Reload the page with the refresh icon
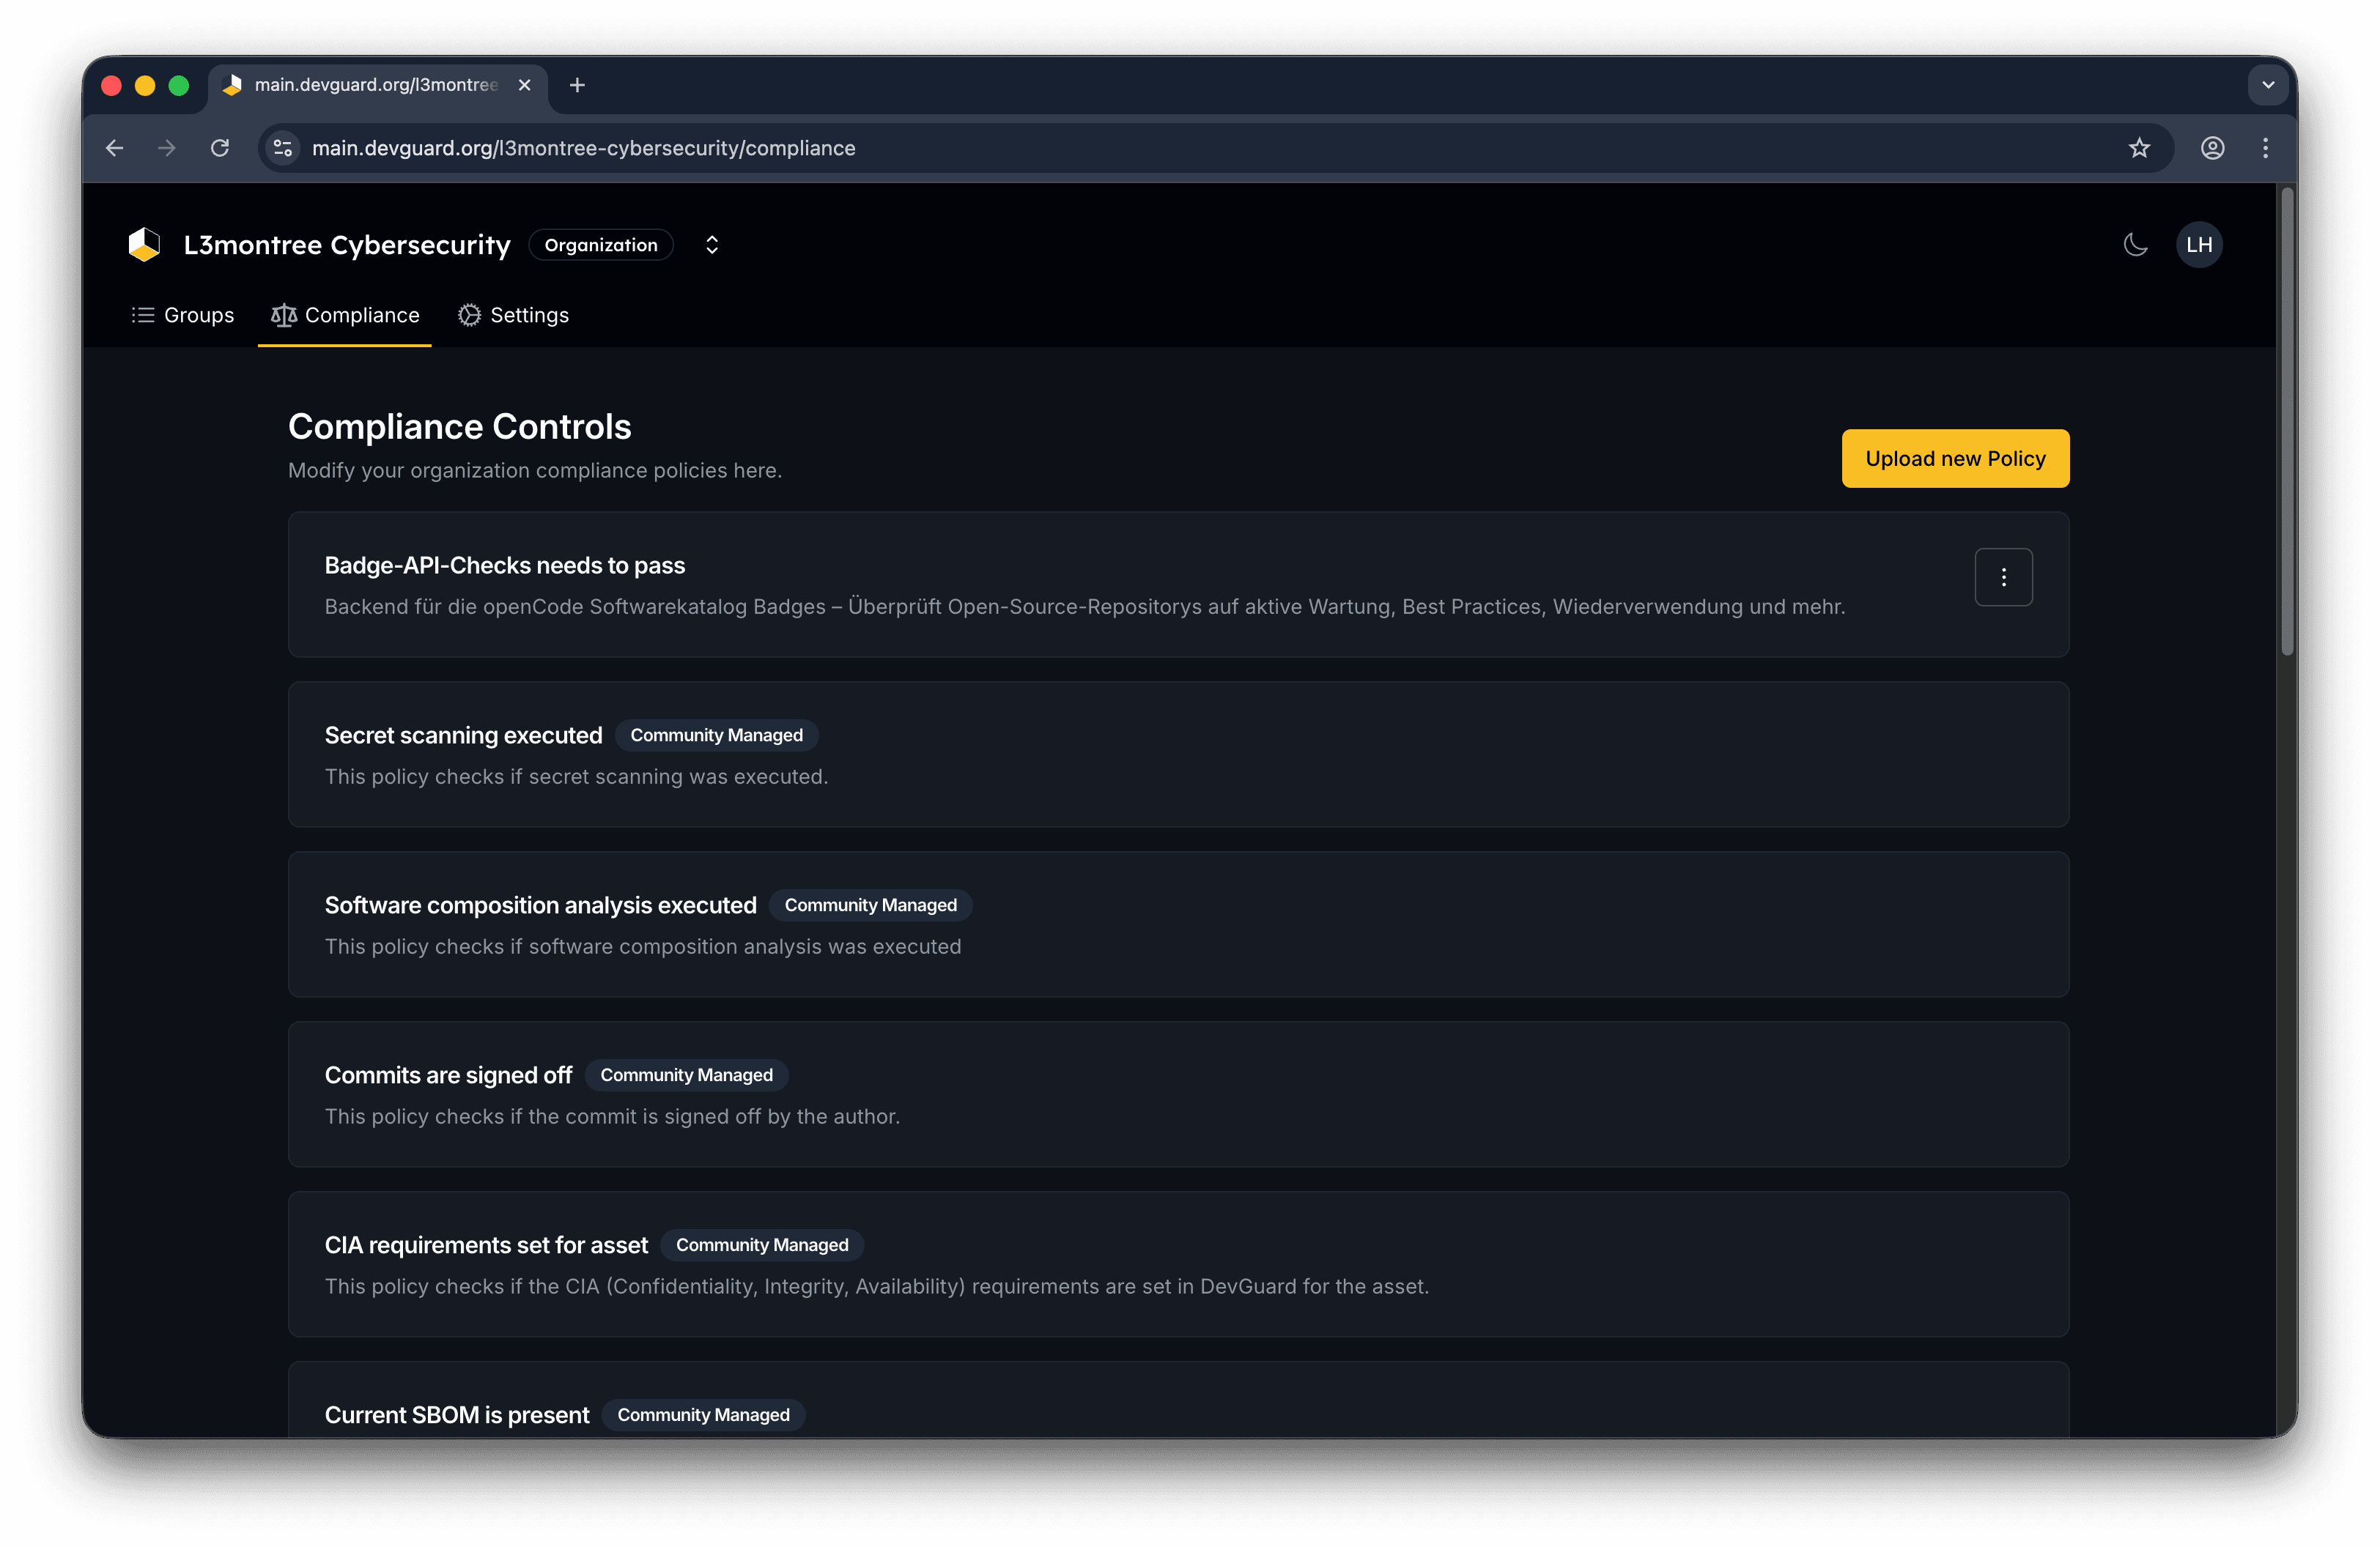The width and height of the screenshot is (2380, 1547). click(x=220, y=148)
